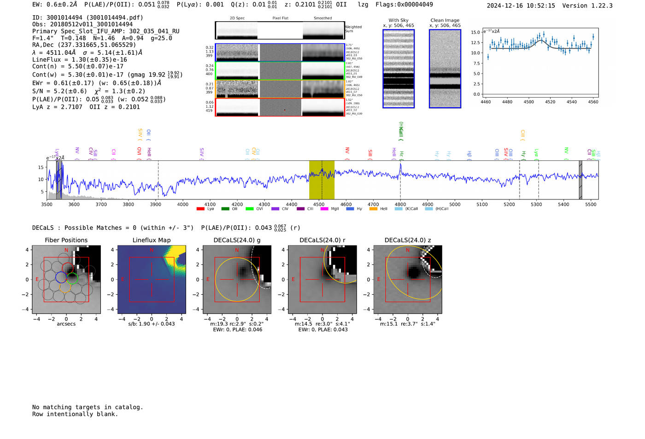
Task: Click the s/b: 1.90 +/- 0.043 caption
Action: tap(152, 324)
